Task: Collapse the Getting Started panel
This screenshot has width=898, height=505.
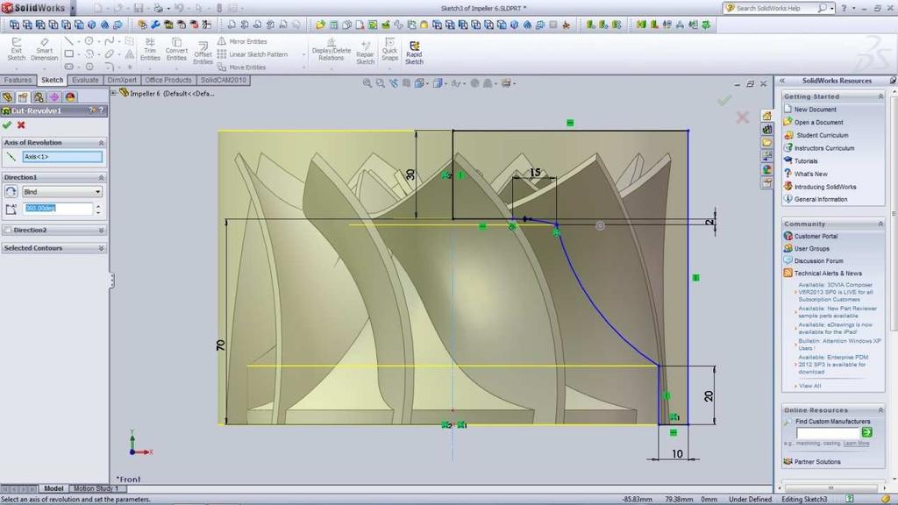Action: [x=880, y=96]
